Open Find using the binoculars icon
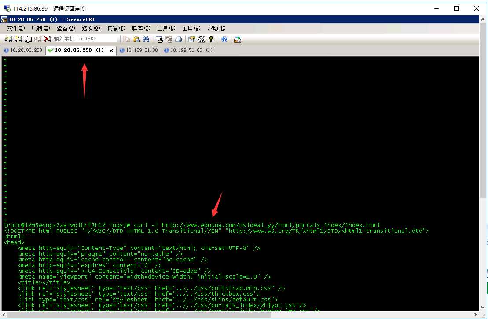 [146, 39]
